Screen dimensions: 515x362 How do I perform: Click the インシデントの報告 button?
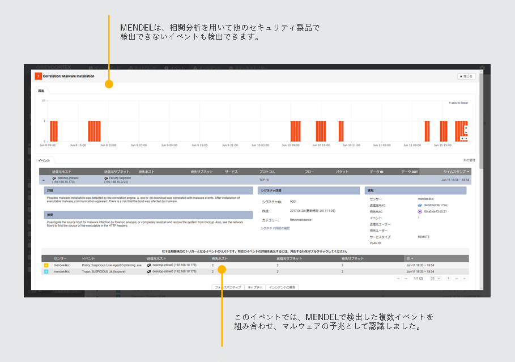pyautogui.click(x=282, y=287)
